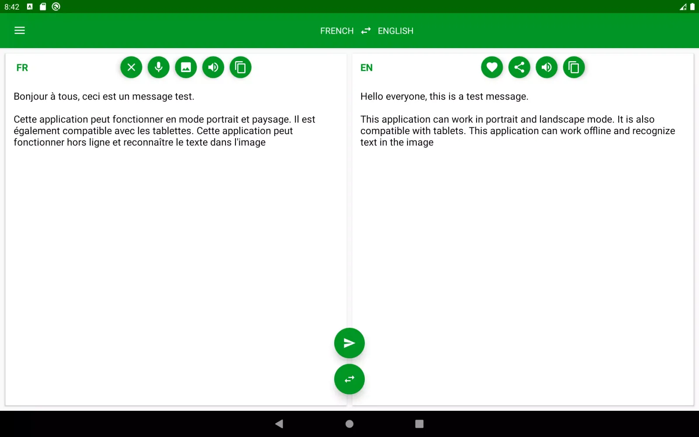Select FRENCH source language in header
This screenshot has width=699, height=437.
[337, 31]
